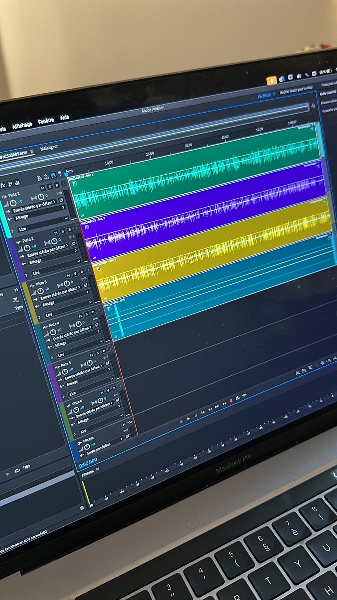The height and width of the screenshot is (600, 337).
Task: Open the Aide menu
Action: pyautogui.click(x=65, y=118)
